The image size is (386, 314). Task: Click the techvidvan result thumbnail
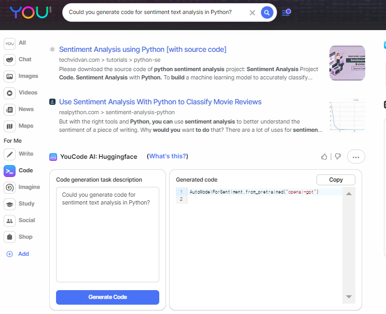[x=347, y=63]
